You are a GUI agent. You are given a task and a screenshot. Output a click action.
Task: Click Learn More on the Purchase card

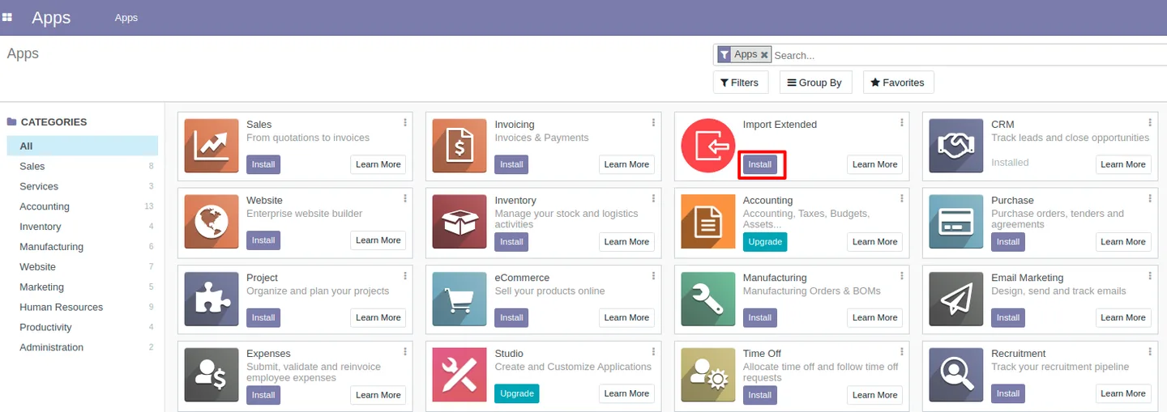[x=1123, y=242]
